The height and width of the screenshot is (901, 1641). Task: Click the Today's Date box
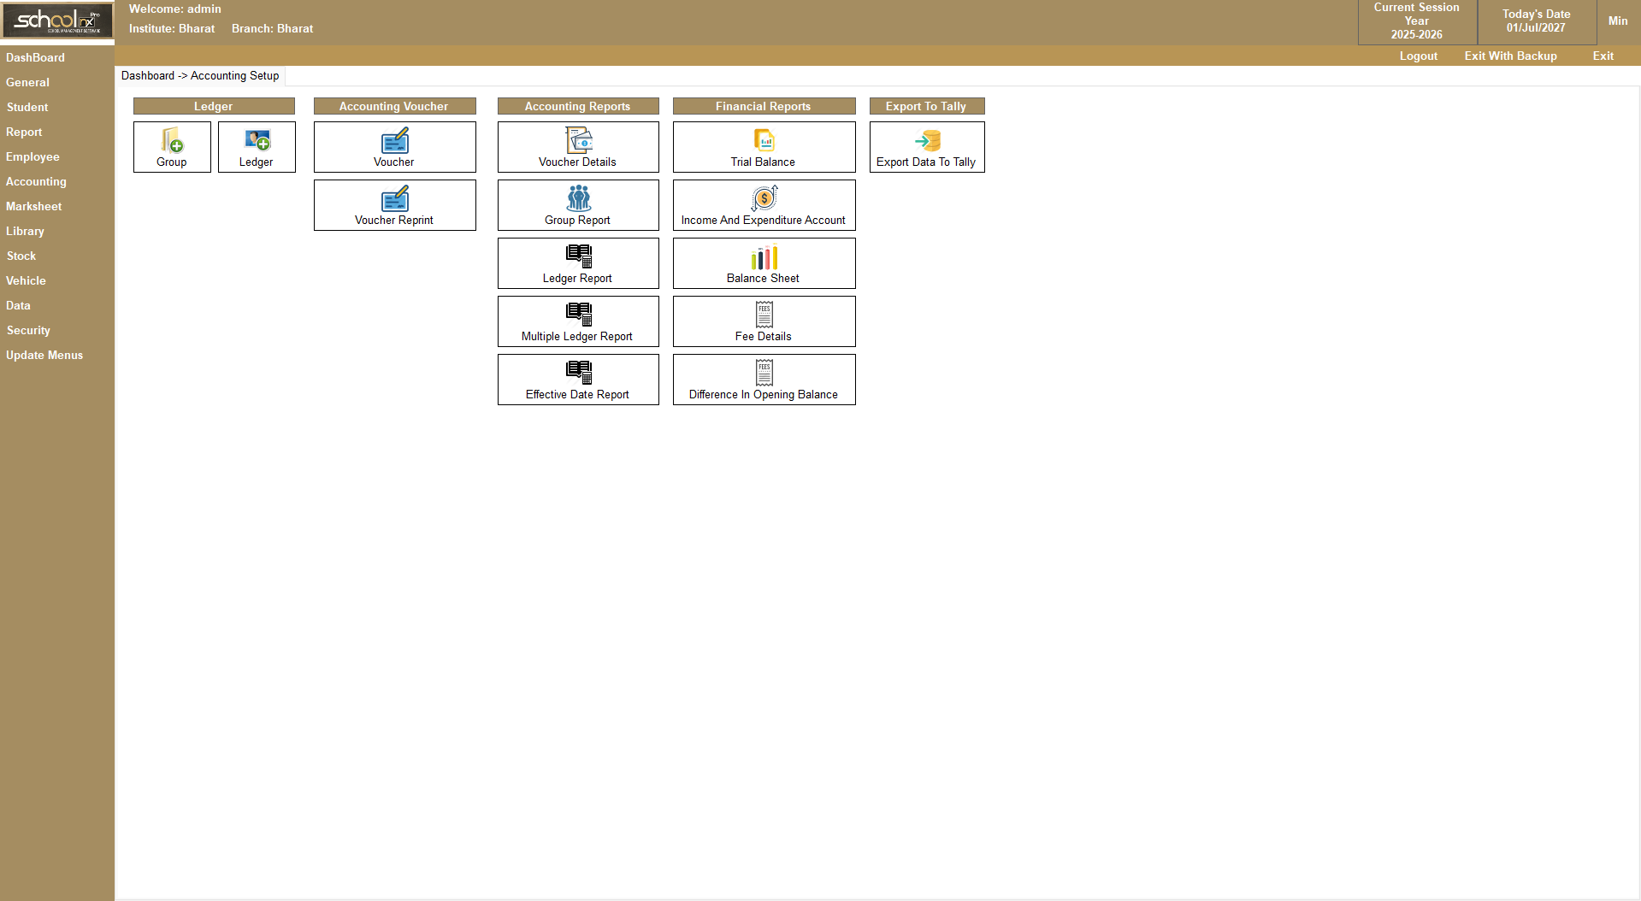tap(1537, 21)
